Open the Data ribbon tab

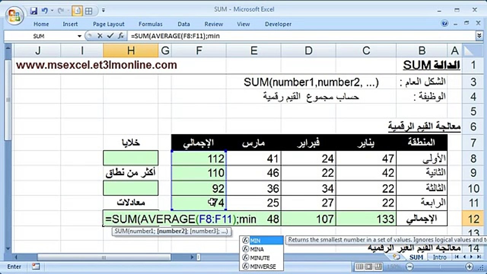(184, 24)
